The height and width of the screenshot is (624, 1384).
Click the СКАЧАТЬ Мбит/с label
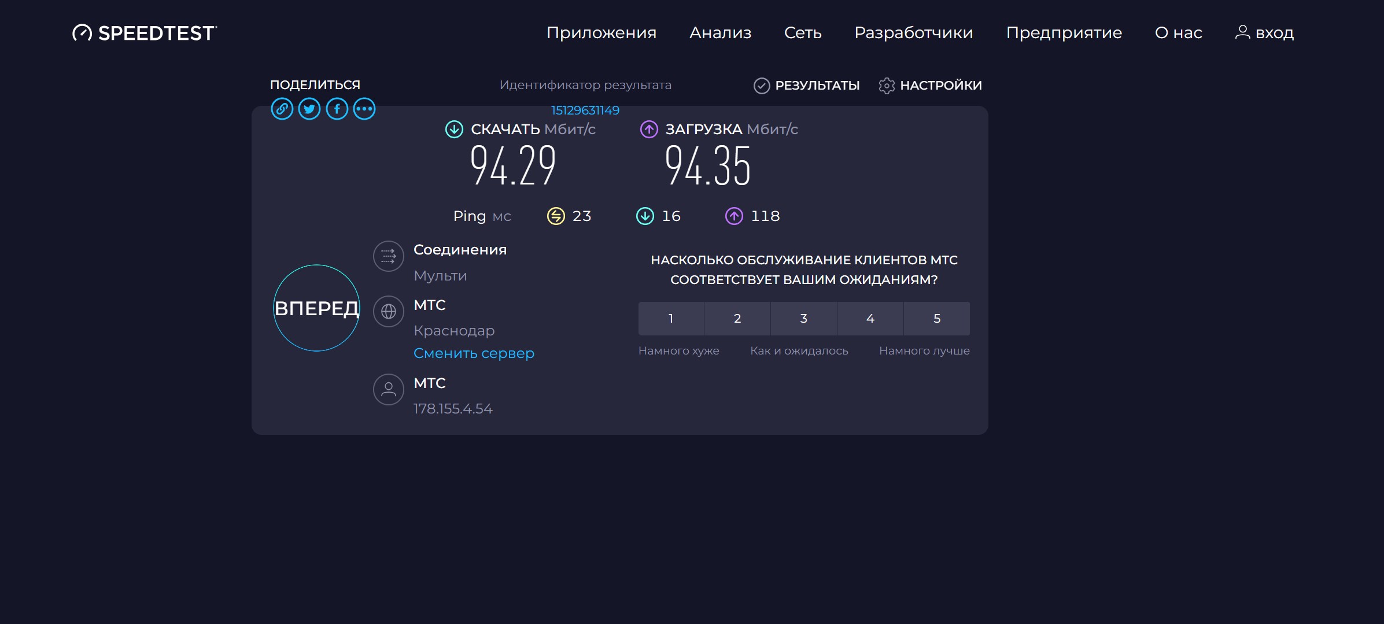click(x=533, y=130)
